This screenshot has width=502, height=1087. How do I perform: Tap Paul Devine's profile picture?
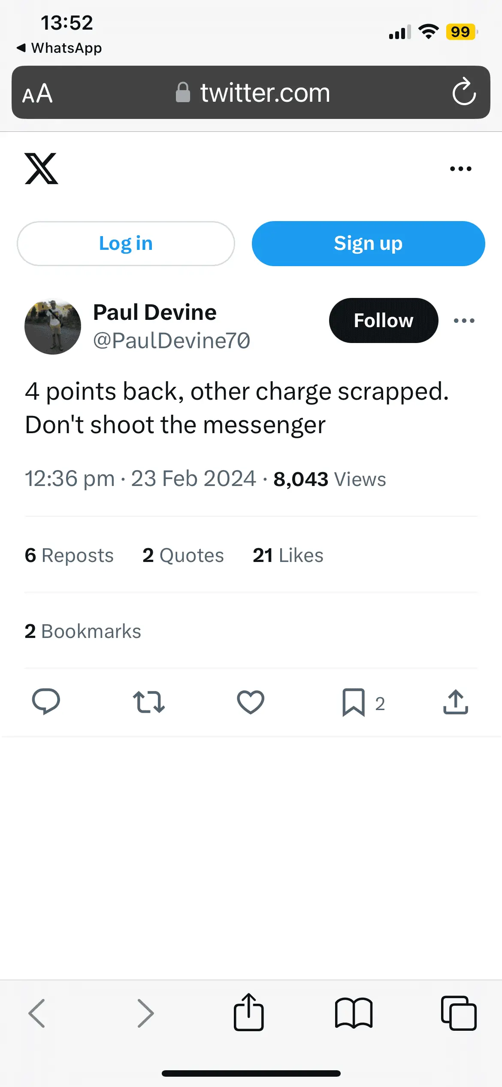click(53, 327)
